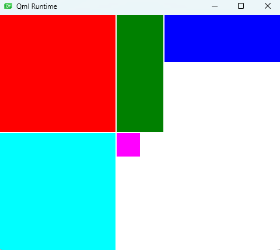This screenshot has width=280, height=250.
Task: Close the Qml Runtime window
Action: (x=268, y=6)
